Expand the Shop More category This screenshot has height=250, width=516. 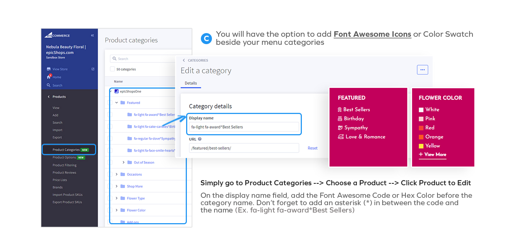[x=116, y=186]
